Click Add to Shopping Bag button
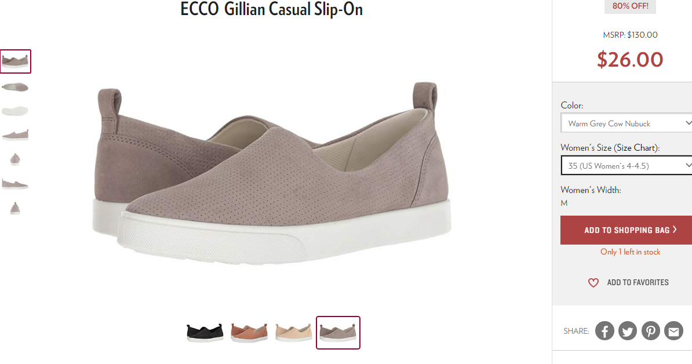This screenshot has width=692, height=364. 627,230
